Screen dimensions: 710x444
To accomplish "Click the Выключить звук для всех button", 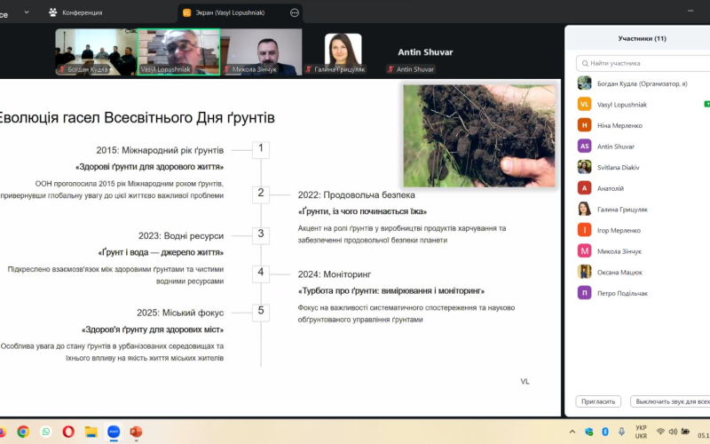I will click(669, 401).
